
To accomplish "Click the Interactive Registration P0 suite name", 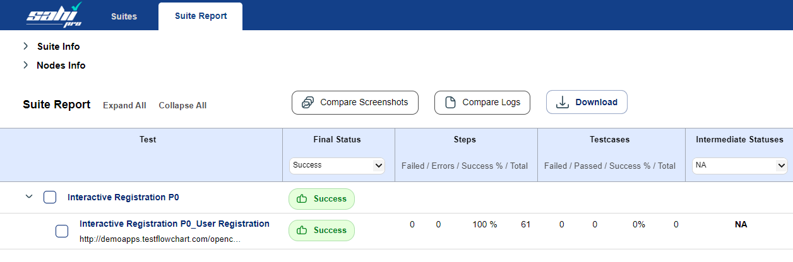I will click(123, 198).
